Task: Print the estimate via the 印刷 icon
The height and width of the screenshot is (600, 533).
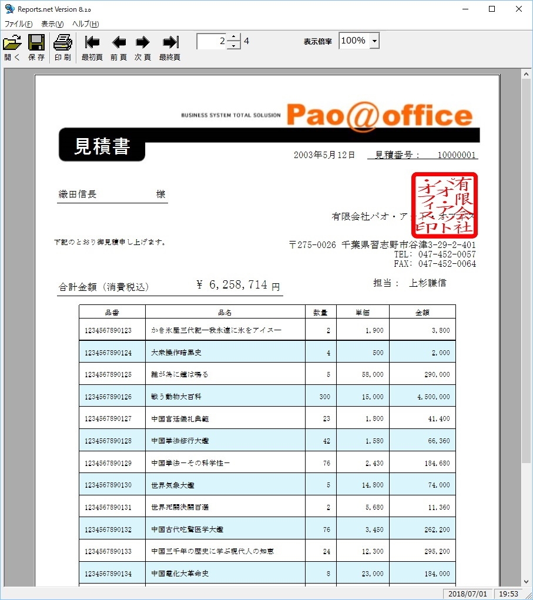Action: pyautogui.click(x=62, y=42)
